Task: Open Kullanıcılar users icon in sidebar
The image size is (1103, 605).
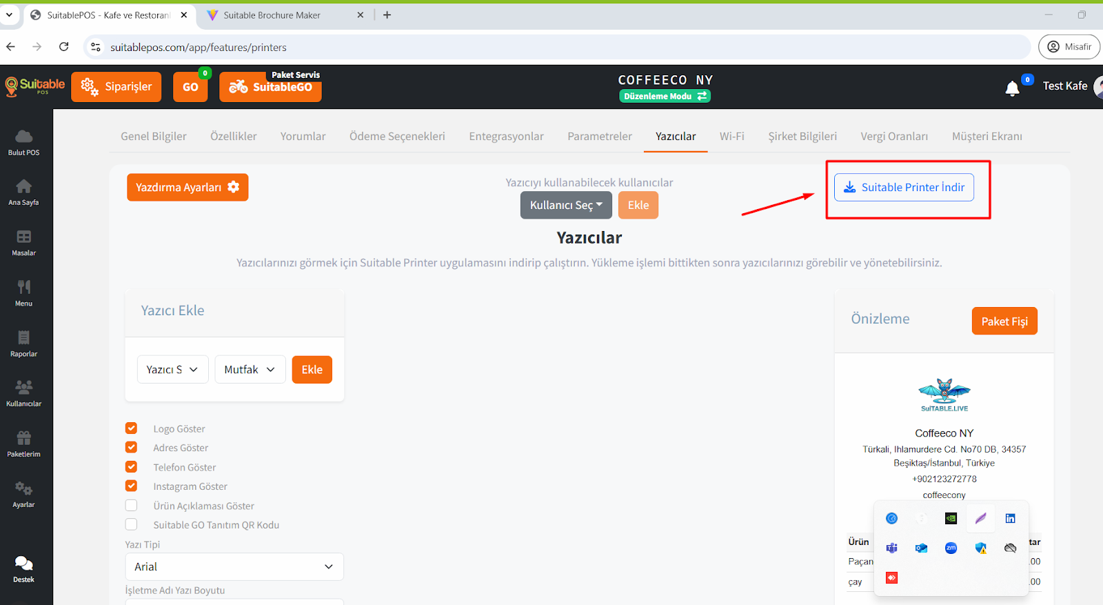Action: (23, 387)
